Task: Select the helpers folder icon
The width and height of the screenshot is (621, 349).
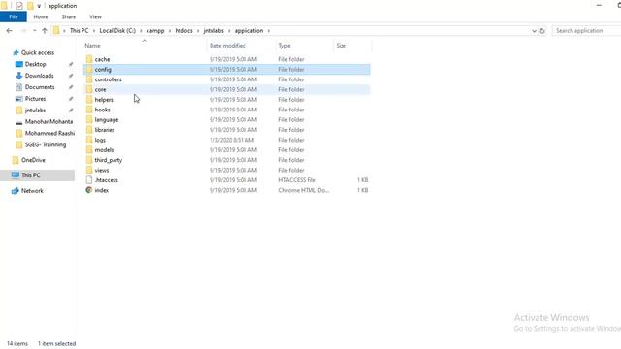Action: [89, 100]
